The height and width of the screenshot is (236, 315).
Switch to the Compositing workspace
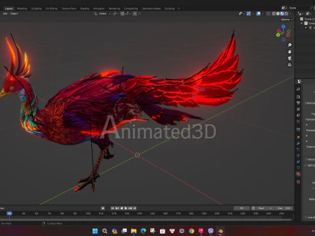pos(131,9)
